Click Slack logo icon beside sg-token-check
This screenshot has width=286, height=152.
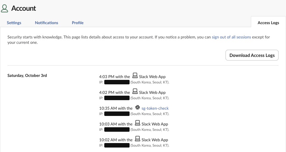coord(138,107)
